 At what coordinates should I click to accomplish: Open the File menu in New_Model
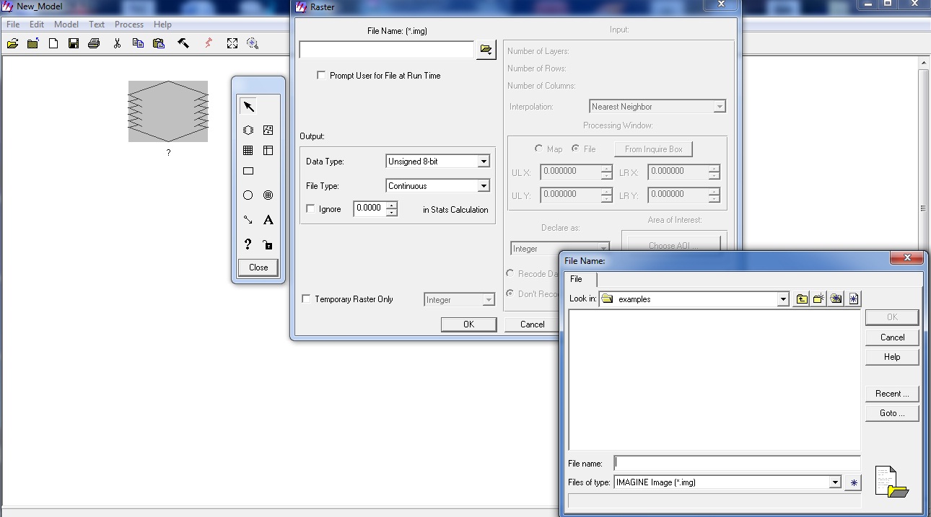click(x=13, y=25)
